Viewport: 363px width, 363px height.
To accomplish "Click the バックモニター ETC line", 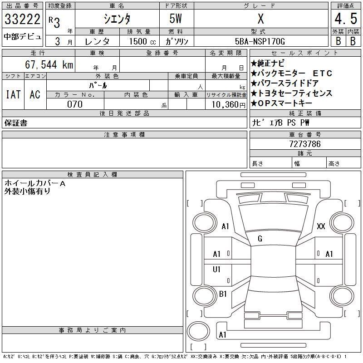I will pos(292,73).
